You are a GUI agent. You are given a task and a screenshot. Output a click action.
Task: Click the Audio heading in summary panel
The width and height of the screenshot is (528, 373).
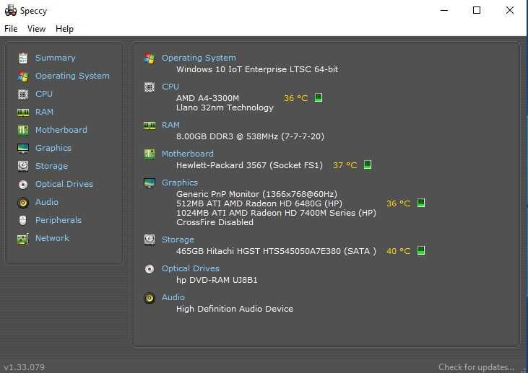[173, 297]
